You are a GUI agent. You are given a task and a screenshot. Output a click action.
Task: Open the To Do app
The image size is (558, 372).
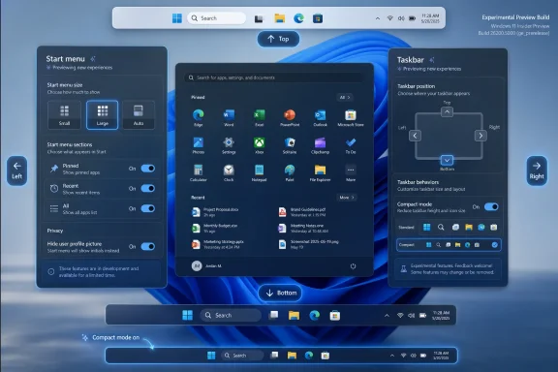(351, 145)
